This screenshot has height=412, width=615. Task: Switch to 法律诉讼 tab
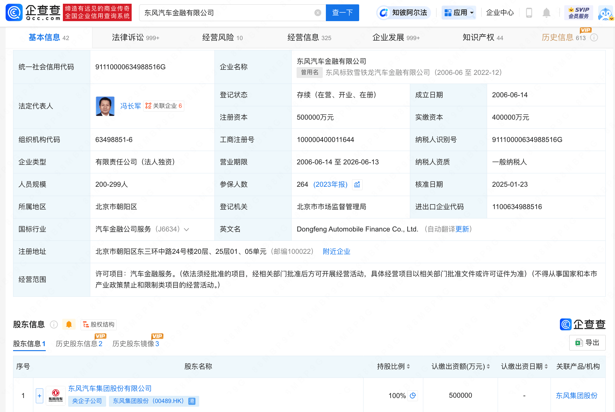point(136,38)
